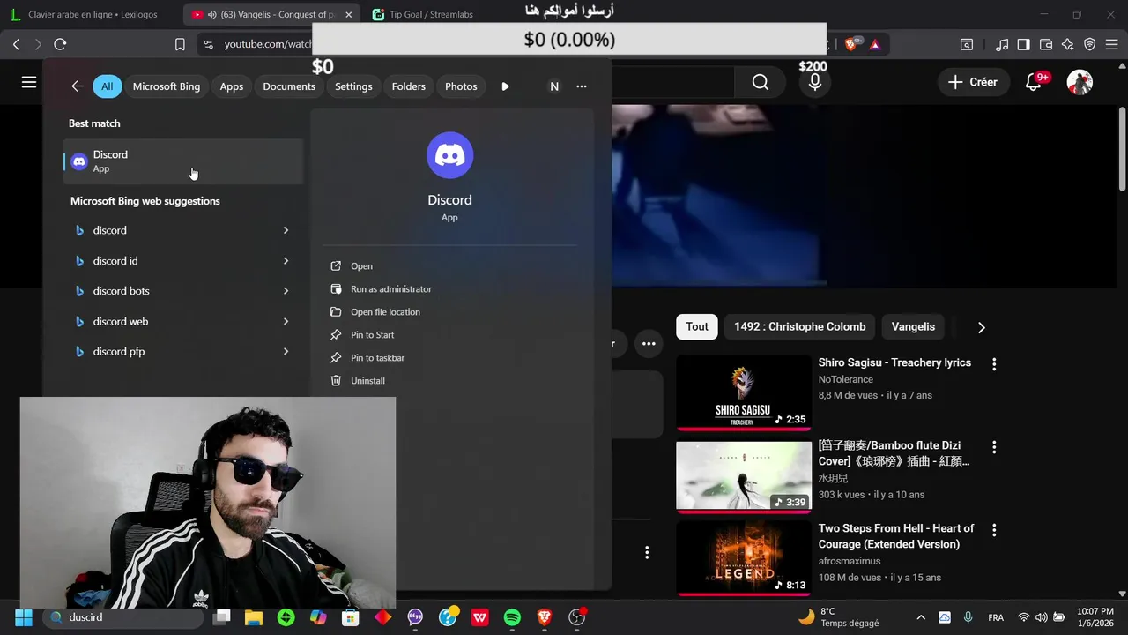Show hidden system tray icons
This screenshot has width=1128, height=635.
tap(921, 617)
